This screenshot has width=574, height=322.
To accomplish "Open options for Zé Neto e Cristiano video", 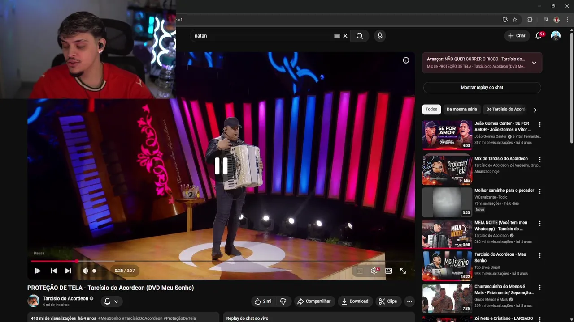I will (540, 319).
